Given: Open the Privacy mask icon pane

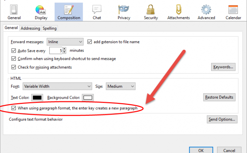Looking at the screenshot, I should pos(124,12).
